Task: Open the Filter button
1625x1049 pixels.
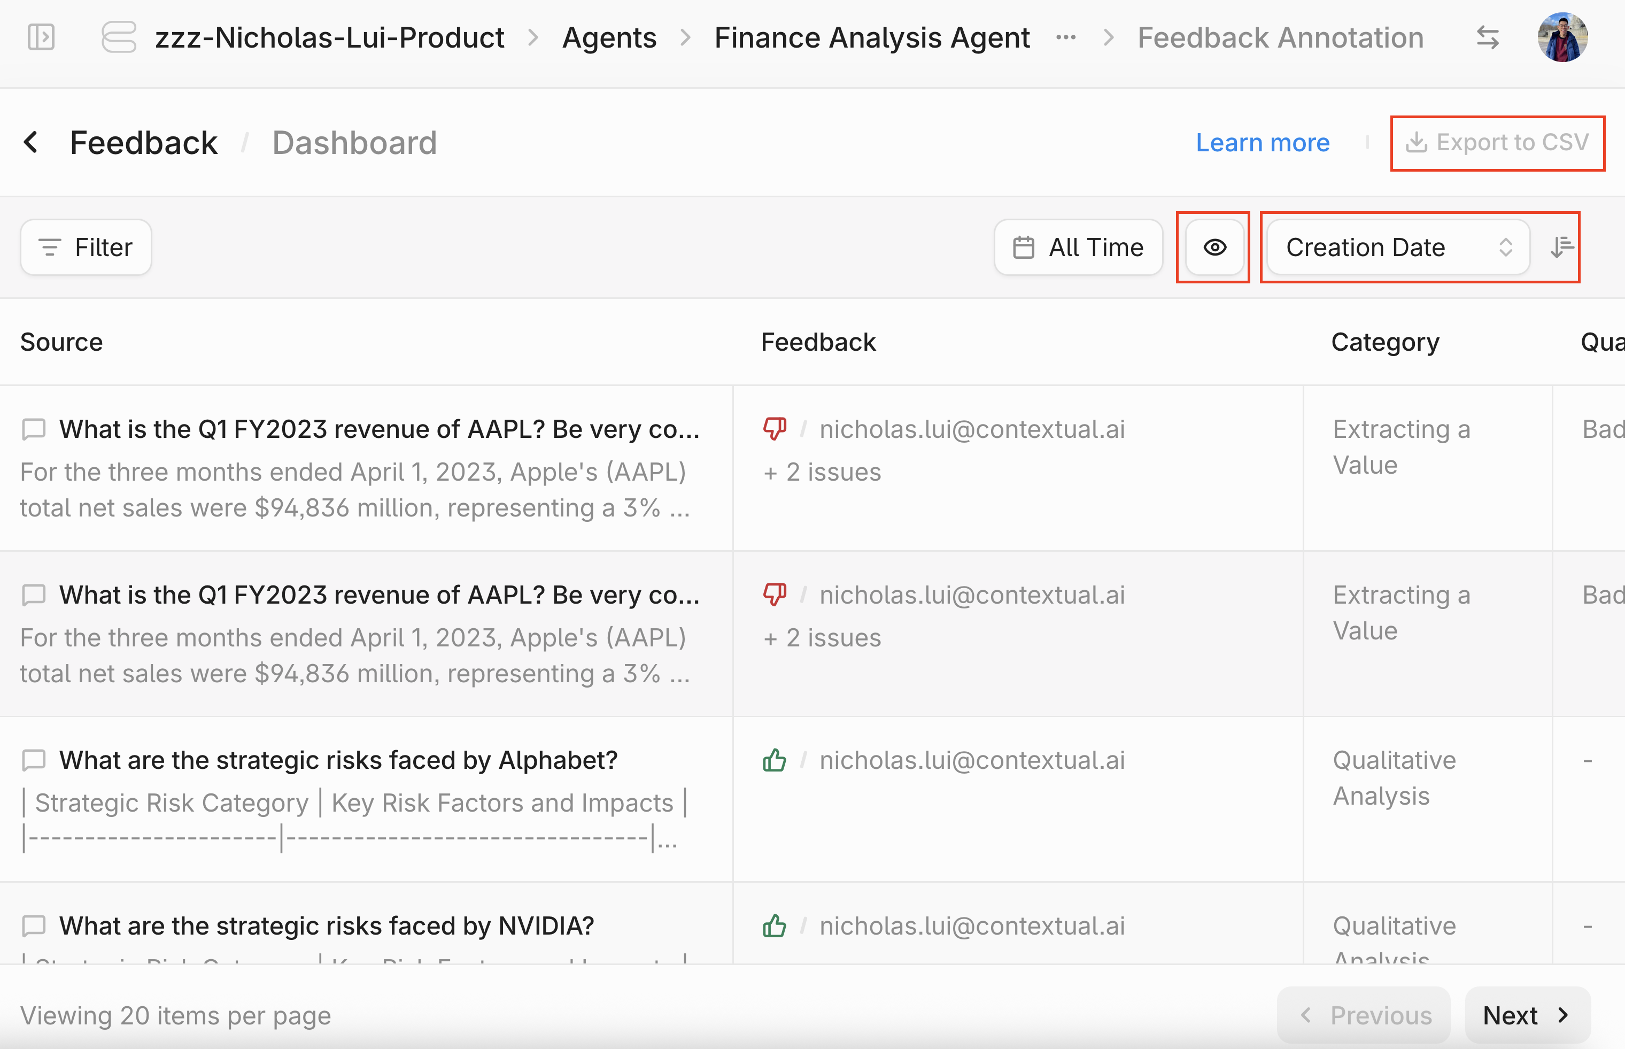Action: pyautogui.click(x=86, y=247)
